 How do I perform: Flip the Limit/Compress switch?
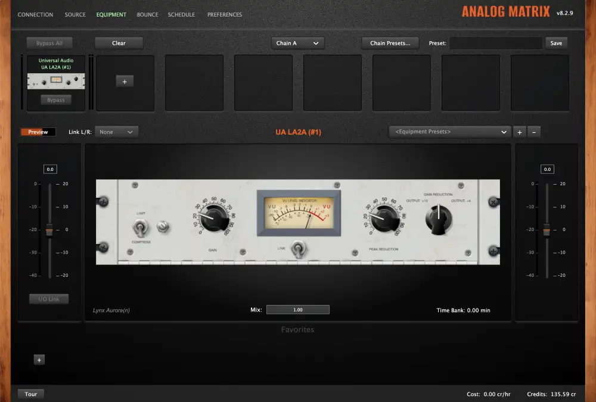[140, 228]
